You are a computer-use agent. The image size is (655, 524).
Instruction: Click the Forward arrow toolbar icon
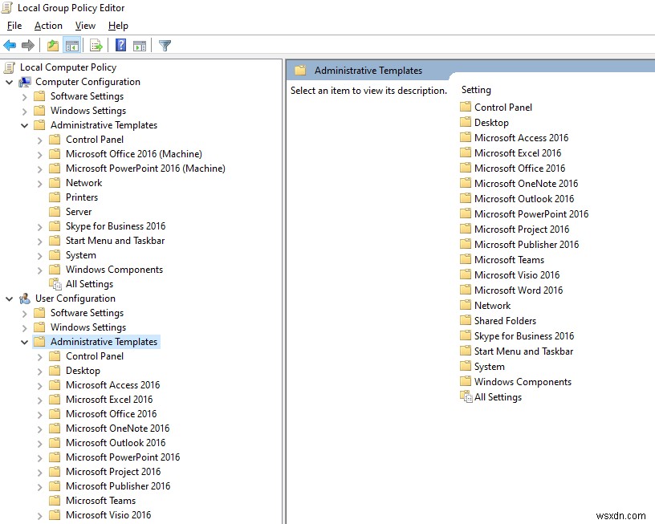(28, 45)
